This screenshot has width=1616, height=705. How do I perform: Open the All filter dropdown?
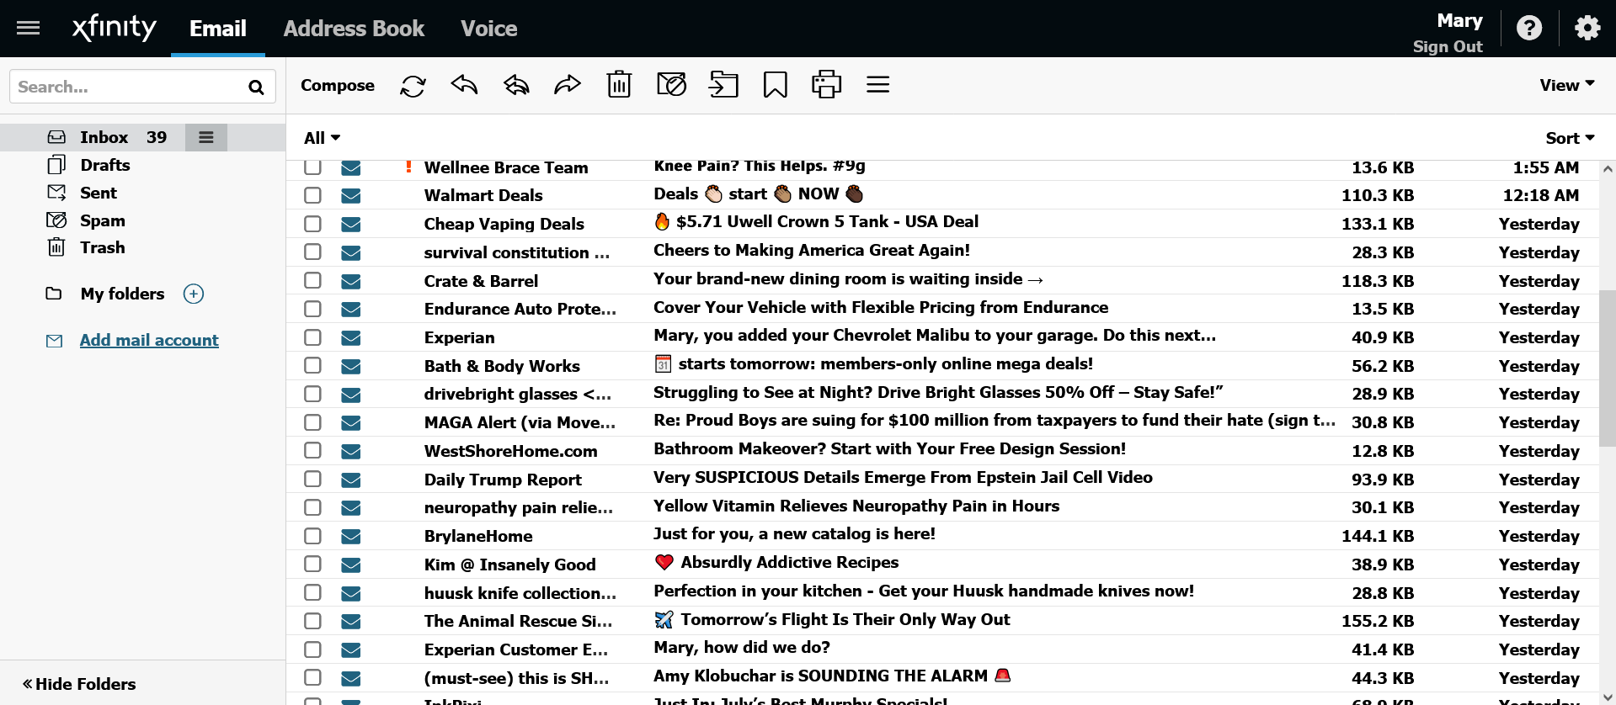[322, 138]
